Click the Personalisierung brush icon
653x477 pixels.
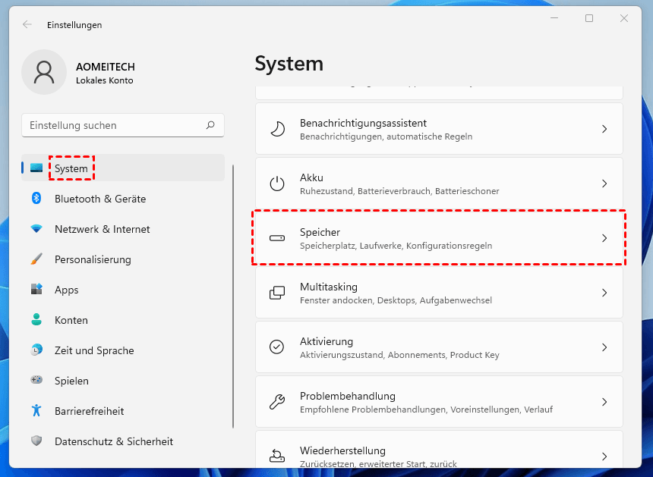point(36,259)
